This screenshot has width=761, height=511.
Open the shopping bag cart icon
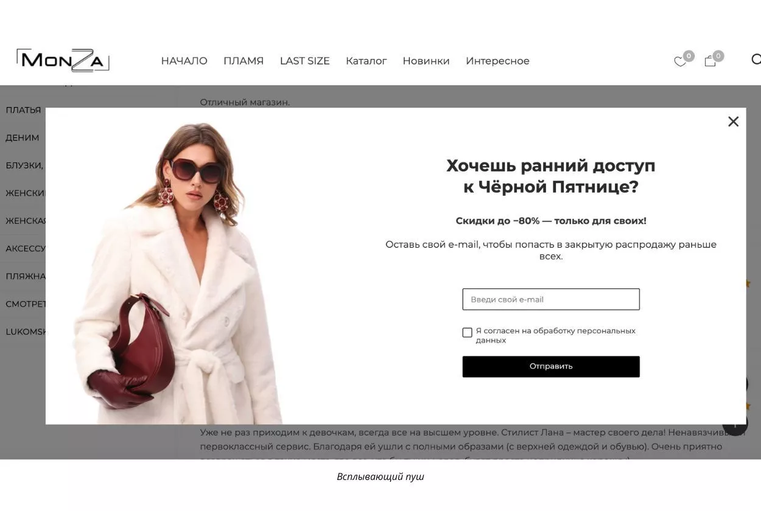tap(710, 61)
